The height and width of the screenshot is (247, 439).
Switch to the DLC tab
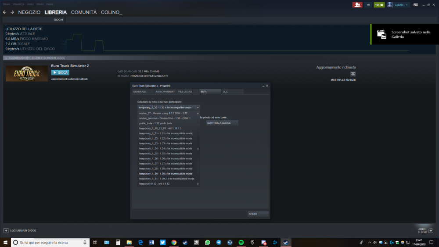coord(232,91)
